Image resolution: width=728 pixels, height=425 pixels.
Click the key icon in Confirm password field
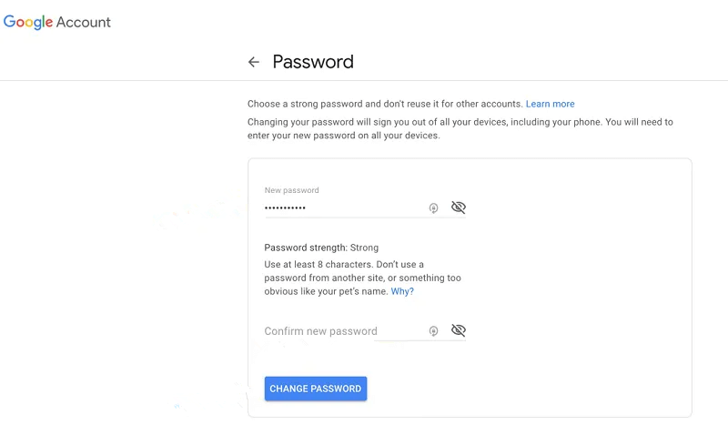point(434,330)
